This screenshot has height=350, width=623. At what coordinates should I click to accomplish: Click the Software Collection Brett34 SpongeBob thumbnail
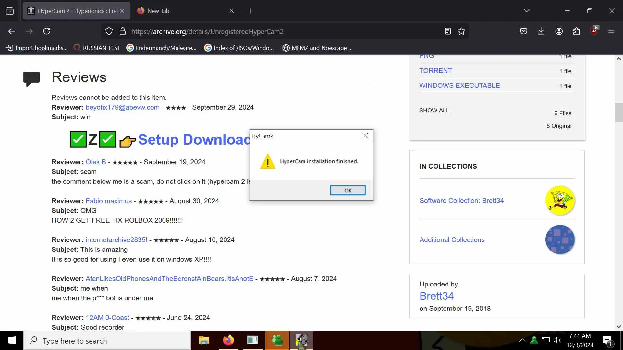click(560, 200)
